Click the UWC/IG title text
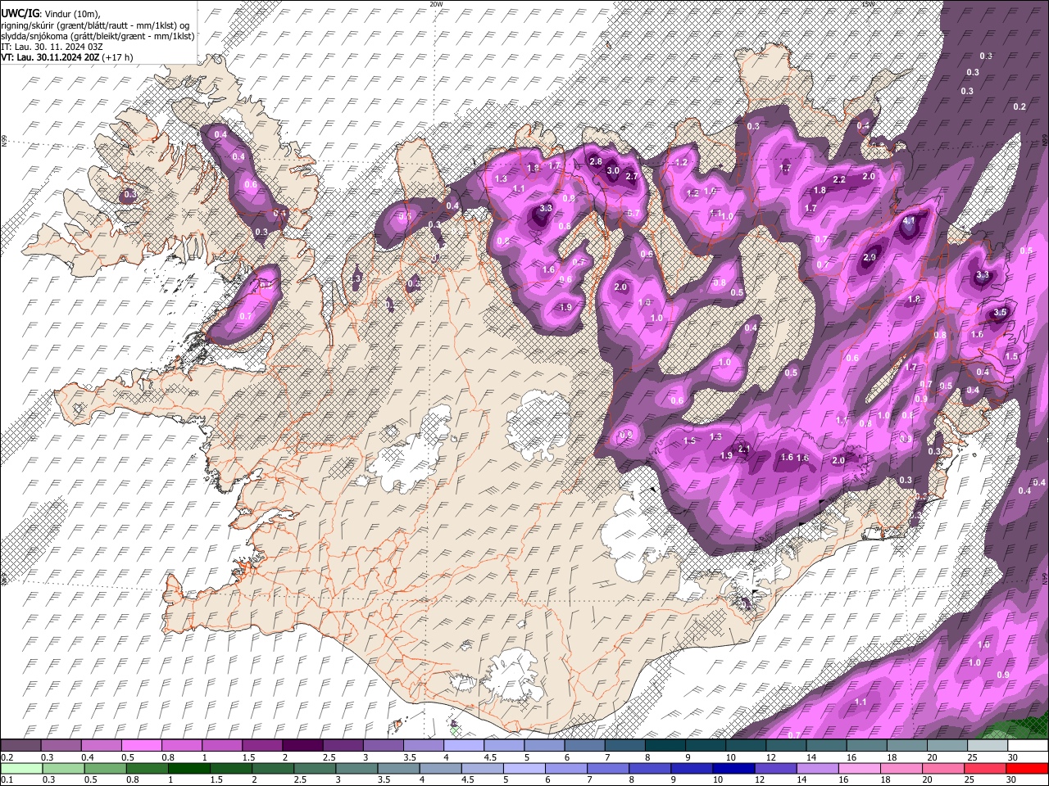The image size is (1049, 786). (x=20, y=13)
